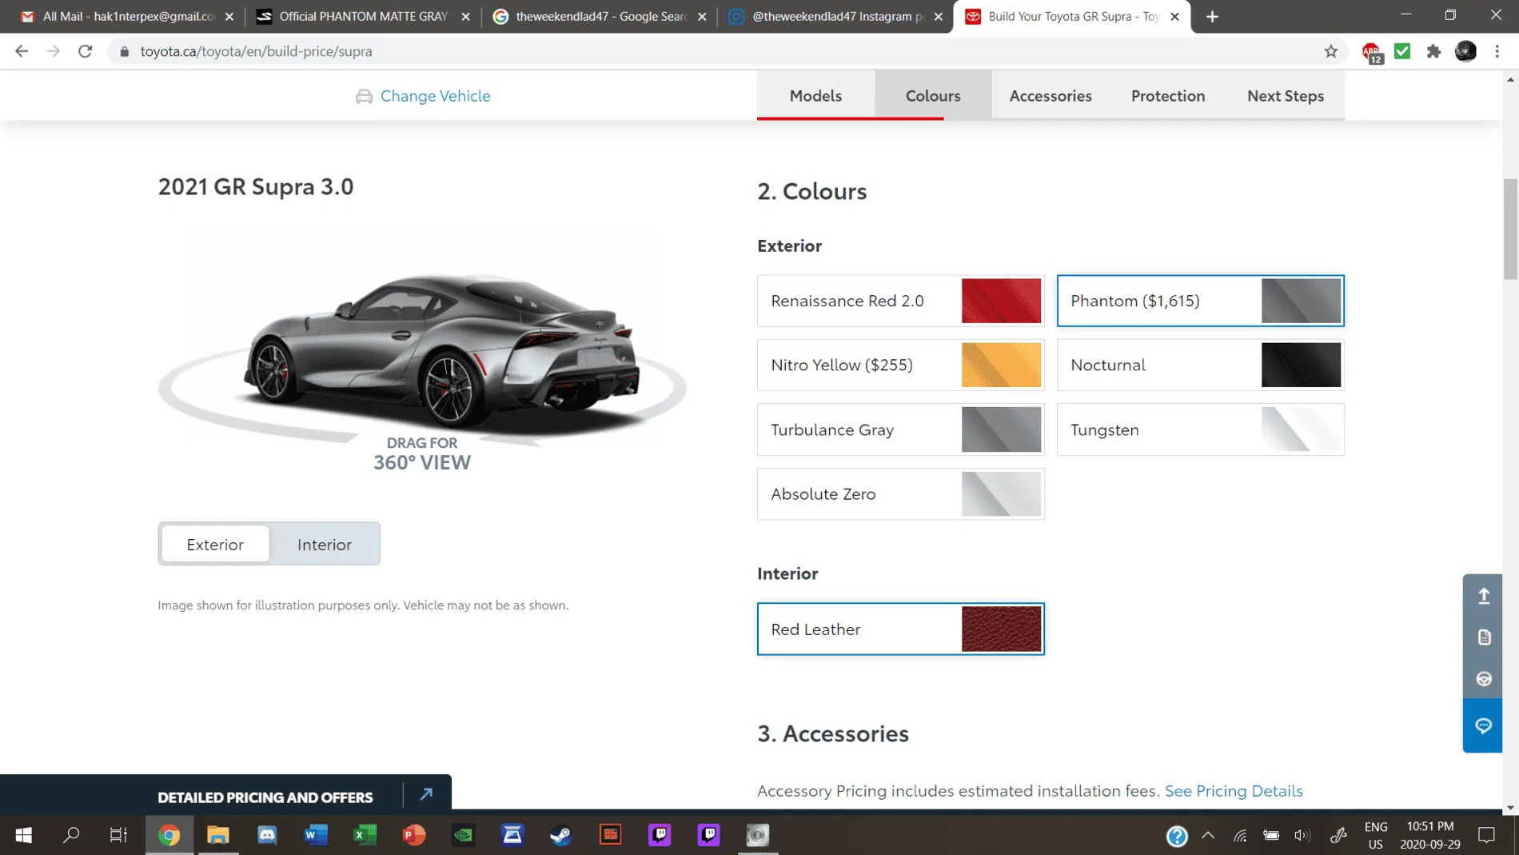Open the See Pricing Details link
Viewport: 1519px width, 855px height.
1234,790
